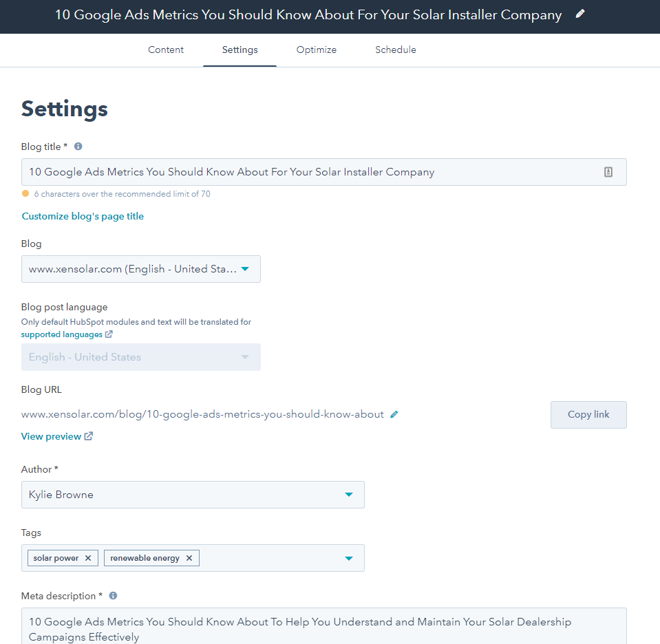Viewport: 660px width, 644px height.
Task: Remove the renewable energy tag
Action: tap(189, 558)
